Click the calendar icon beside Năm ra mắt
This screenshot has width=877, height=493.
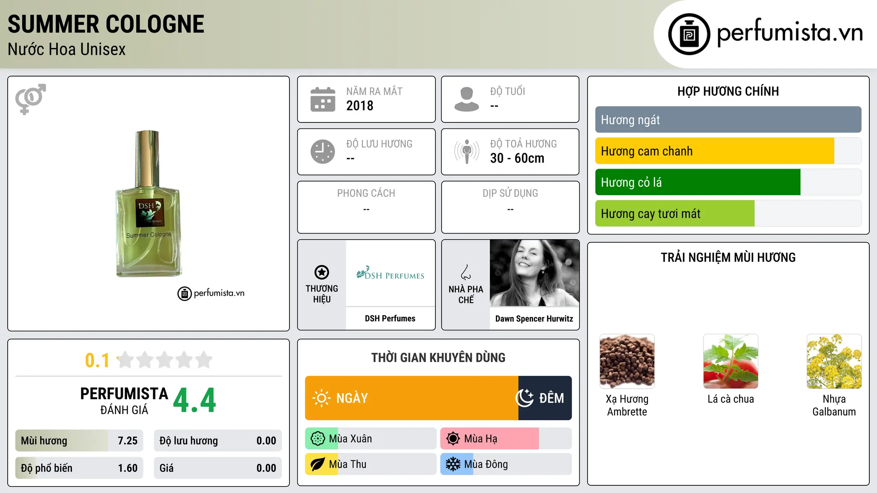323,99
